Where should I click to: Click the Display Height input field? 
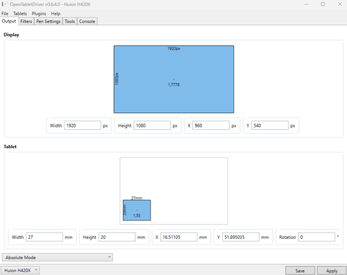(x=152, y=125)
